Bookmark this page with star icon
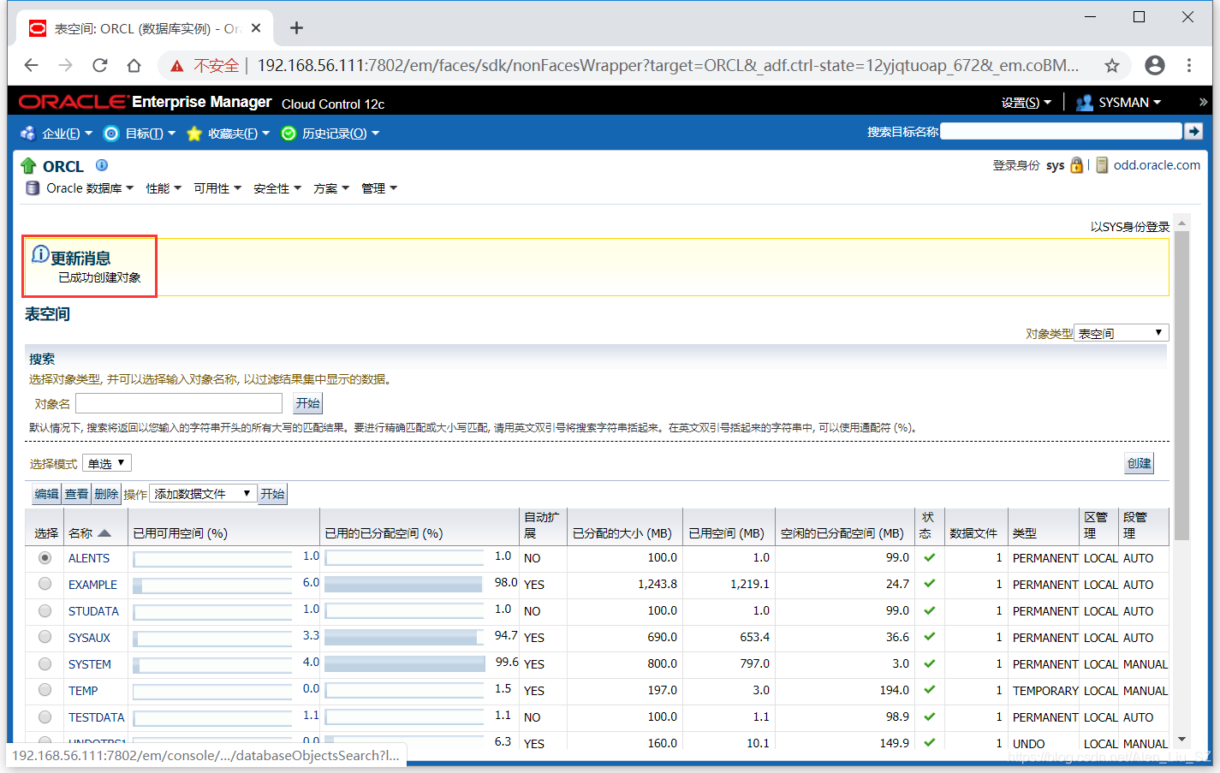The image size is (1220, 773). coord(1111,65)
